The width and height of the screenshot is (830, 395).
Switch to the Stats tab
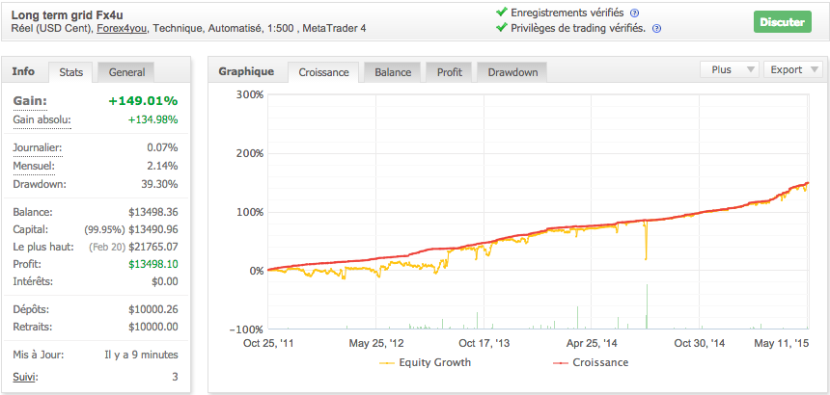(x=70, y=72)
